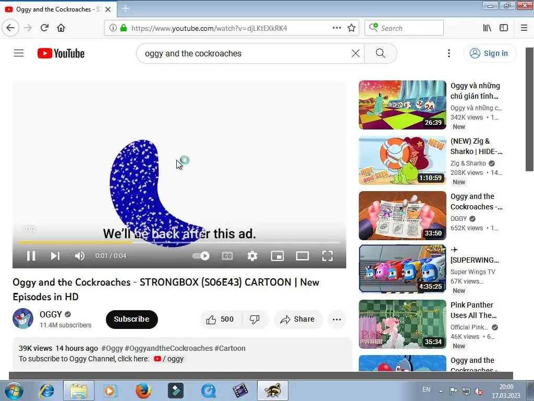Open a new browser tab
534x401 pixels.
[x=126, y=9]
